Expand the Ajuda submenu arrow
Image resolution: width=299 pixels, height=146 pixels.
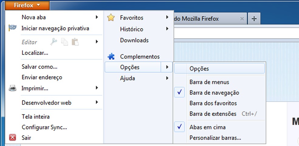click(167, 78)
